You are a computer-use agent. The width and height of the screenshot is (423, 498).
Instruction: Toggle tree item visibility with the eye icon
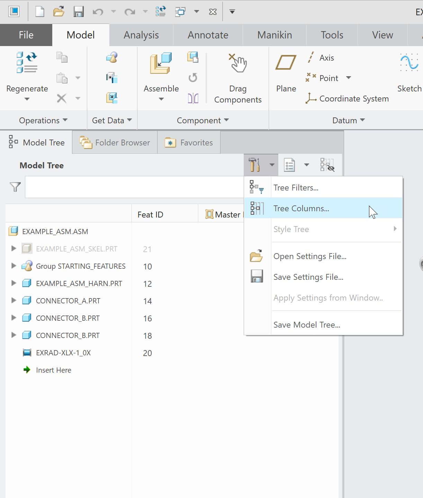coord(327,165)
